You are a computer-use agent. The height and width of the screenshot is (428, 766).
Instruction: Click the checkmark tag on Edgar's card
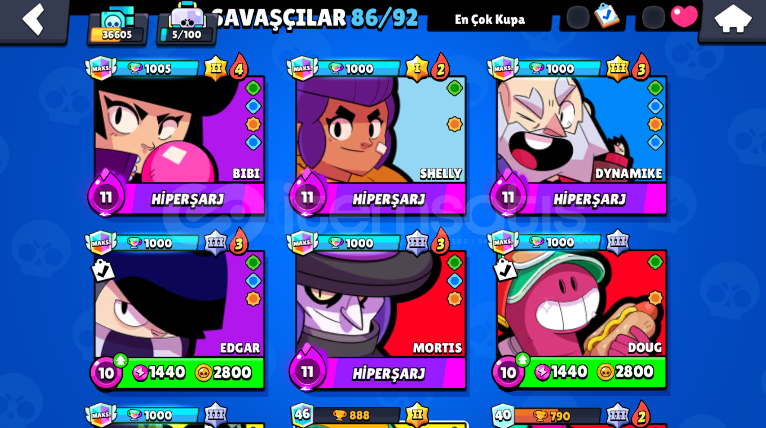tap(102, 271)
